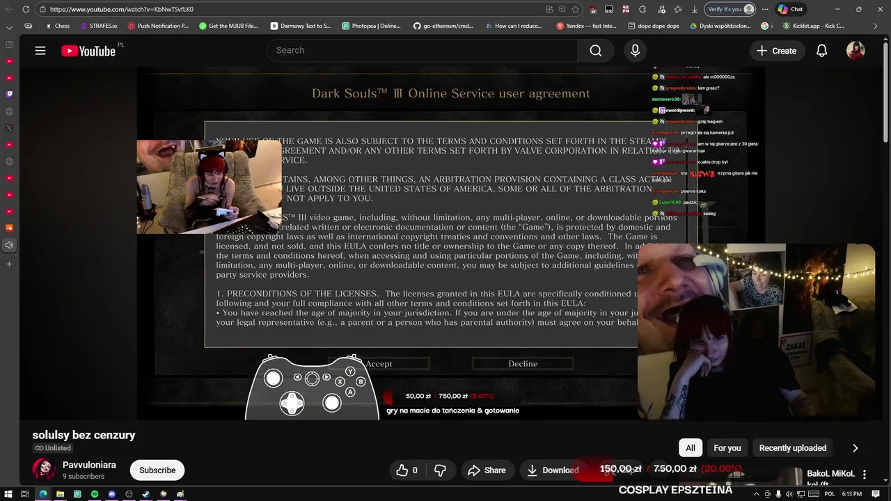The height and width of the screenshot is (501, 891).
Task: Open Discord from the taskbar
Action: click(111, 494)
